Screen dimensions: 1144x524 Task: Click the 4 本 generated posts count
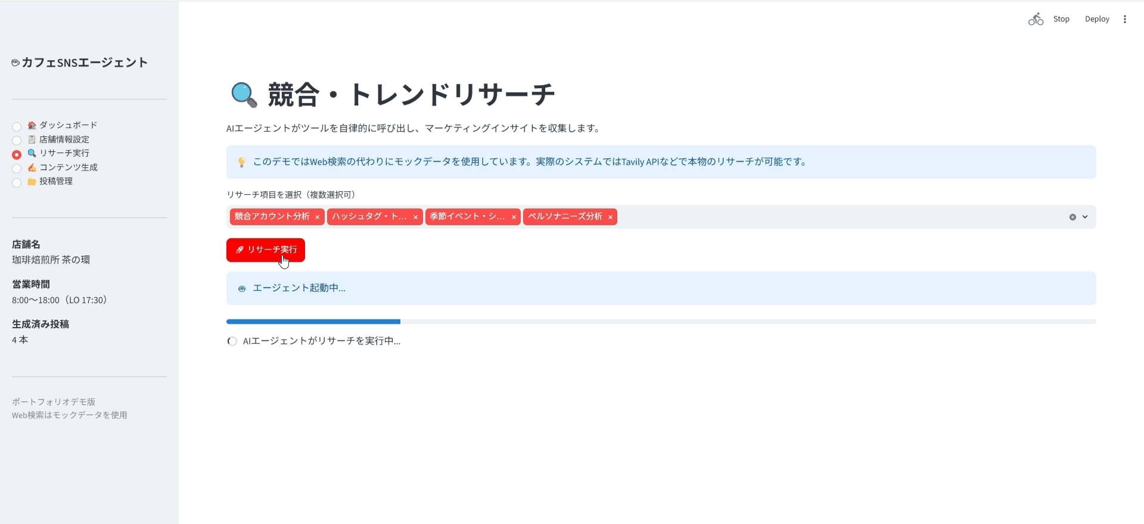(20, 340)
